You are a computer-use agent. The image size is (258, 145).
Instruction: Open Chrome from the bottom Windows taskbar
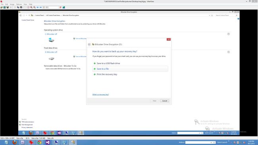click(x=39, y=142)
